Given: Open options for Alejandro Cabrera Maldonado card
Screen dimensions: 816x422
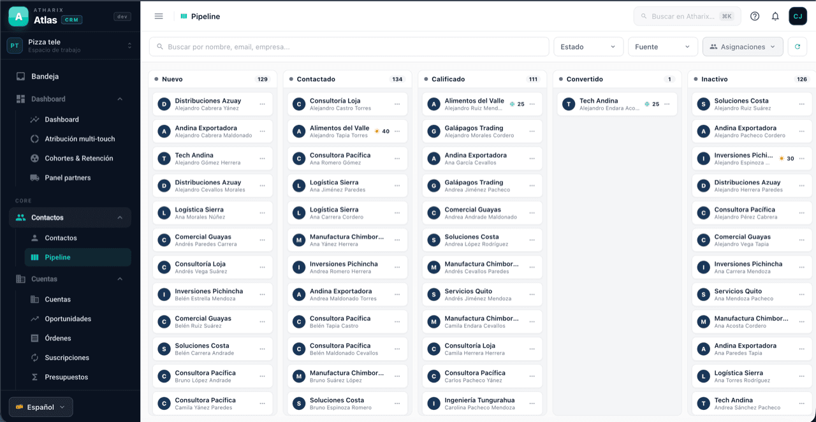Looking at the screenshot, I should coord(263,132).
